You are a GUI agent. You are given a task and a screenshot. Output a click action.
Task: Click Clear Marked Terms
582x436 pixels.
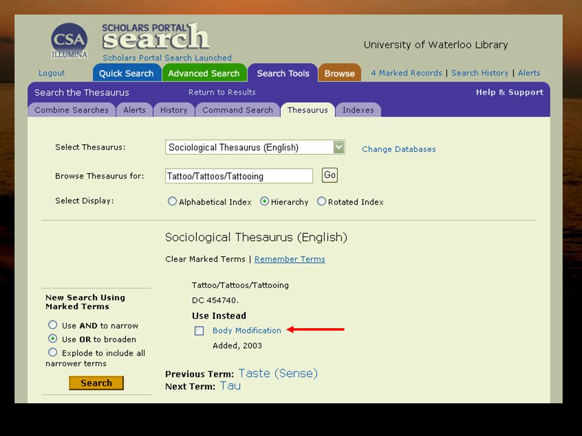206,259
